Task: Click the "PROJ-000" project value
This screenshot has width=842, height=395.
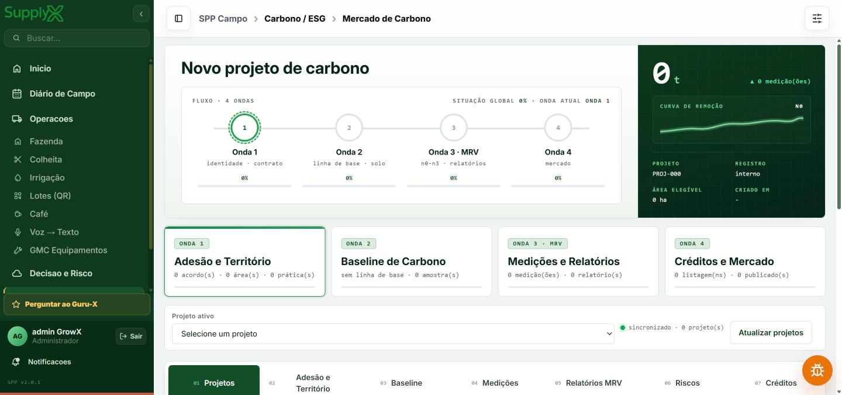Action: pos(667,174)
